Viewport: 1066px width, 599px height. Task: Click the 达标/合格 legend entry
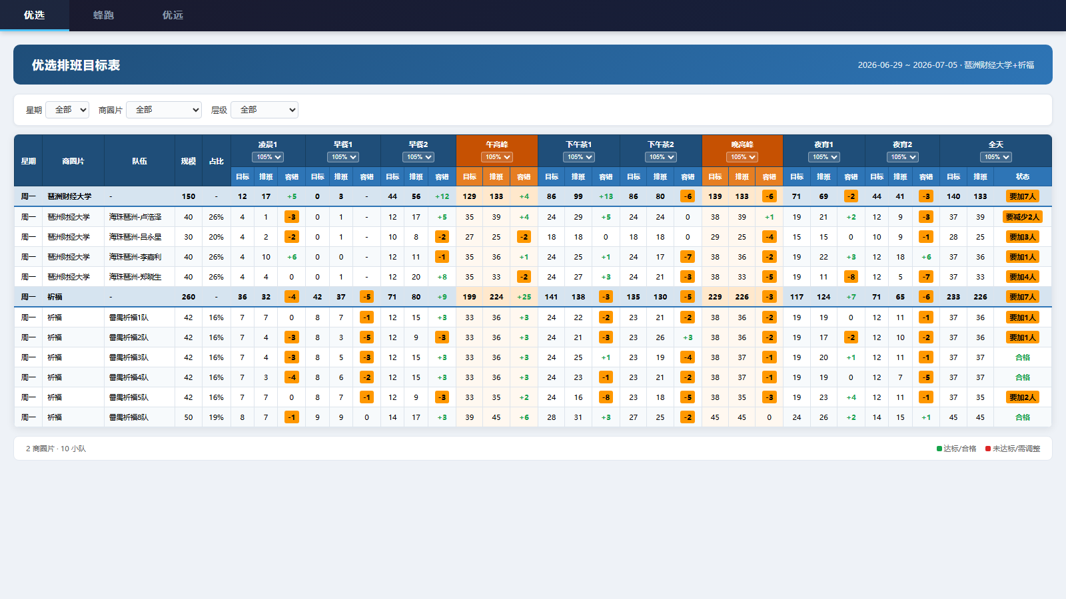(x=956, y=449)
